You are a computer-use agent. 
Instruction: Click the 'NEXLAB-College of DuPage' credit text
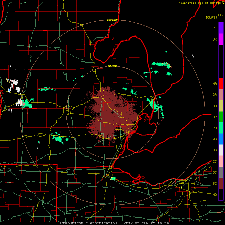[x=199, y=3]
